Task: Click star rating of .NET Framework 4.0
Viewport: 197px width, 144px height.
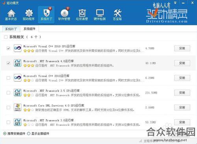Action: 29,65
